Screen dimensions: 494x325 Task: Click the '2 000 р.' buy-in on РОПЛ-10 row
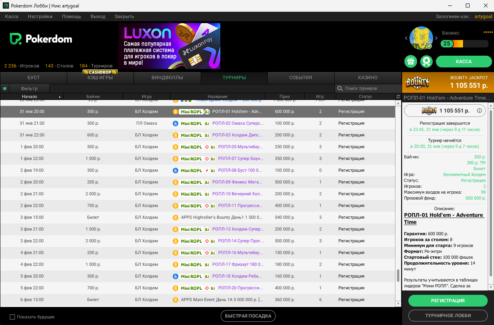click(93, 194)
